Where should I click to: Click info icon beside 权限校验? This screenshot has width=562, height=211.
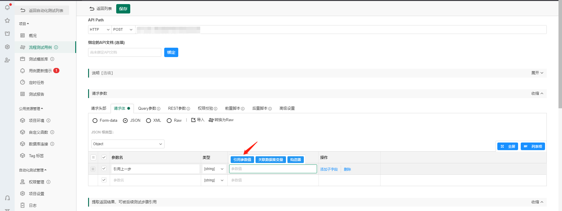coord(215,109)
